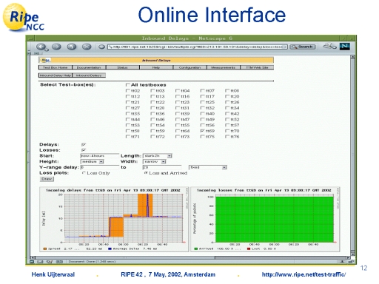Click the Search magnifier button
Viewport: 379px width, 284px height.
pos(303,47)
